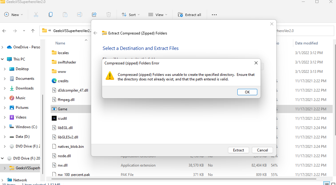The image size is (336, 185).
Task: Open the Sort dropdown
Action: (131, 15)
